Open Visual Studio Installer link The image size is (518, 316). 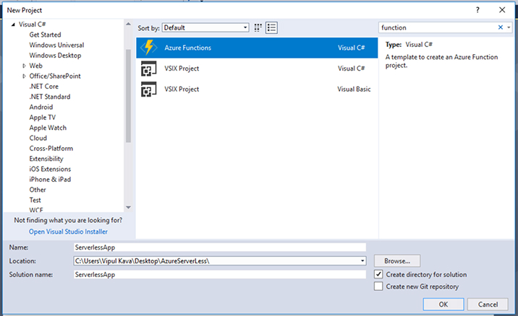[68, 232]
